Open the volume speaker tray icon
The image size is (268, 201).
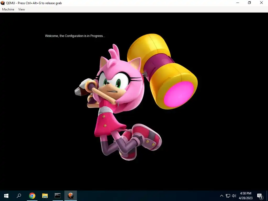point(234,196)
